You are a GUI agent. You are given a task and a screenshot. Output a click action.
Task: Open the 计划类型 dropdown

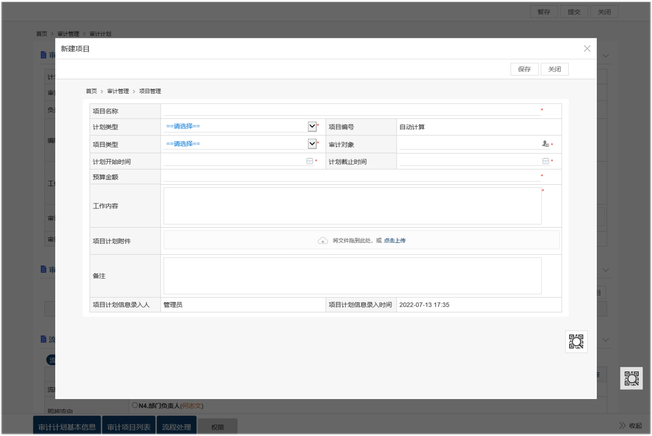[312, 126]
